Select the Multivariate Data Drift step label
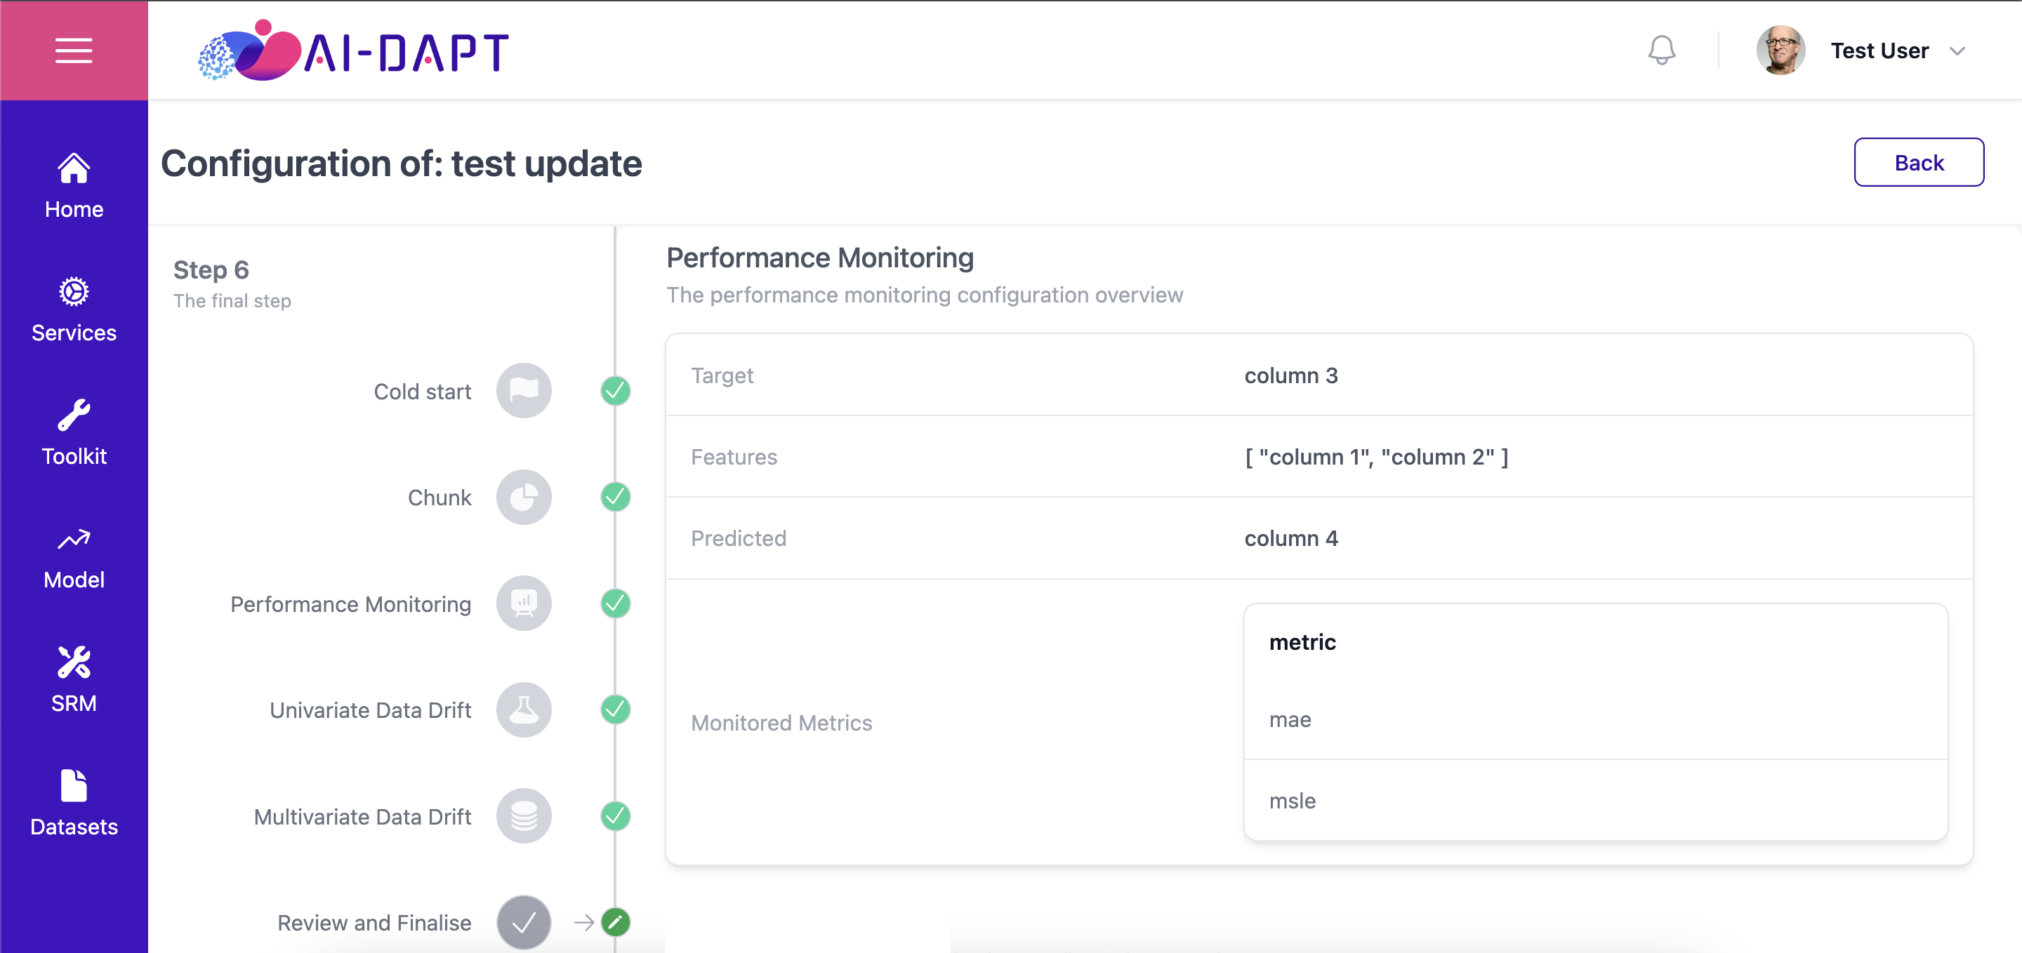 pyautogui.click(x=363, y=817)
